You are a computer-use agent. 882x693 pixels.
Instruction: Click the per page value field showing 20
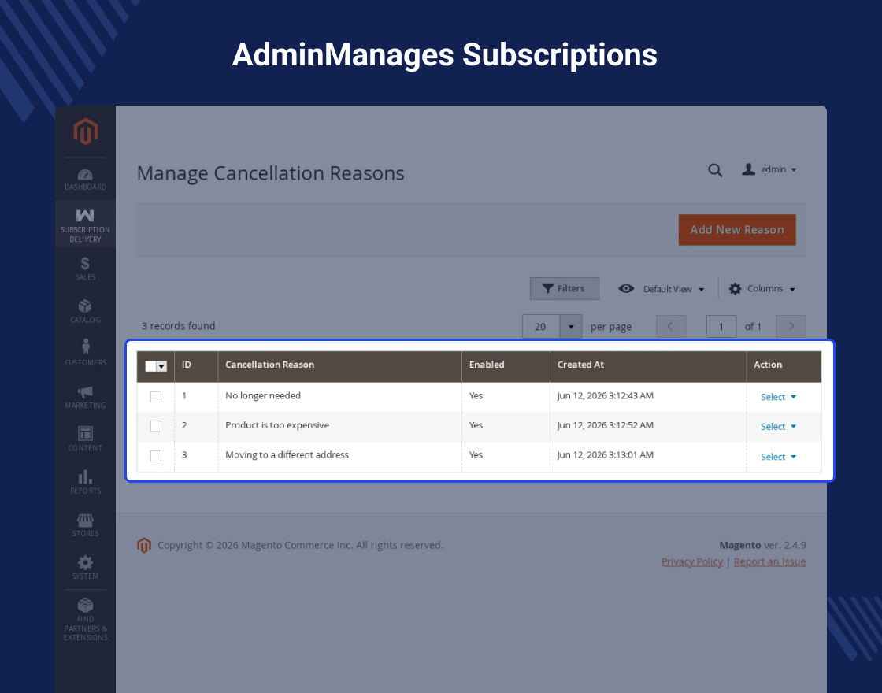coord(540,326)
